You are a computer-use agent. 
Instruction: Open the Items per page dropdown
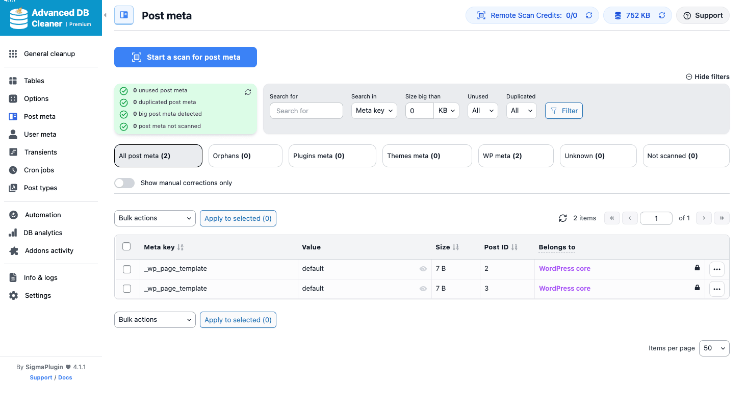(x=714, y=348)
